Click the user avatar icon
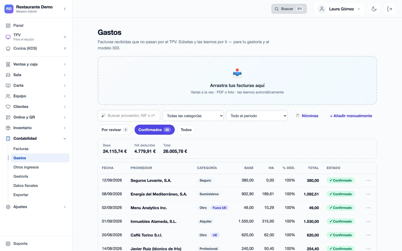Screen dimensions: 402x251 point(322,9)
